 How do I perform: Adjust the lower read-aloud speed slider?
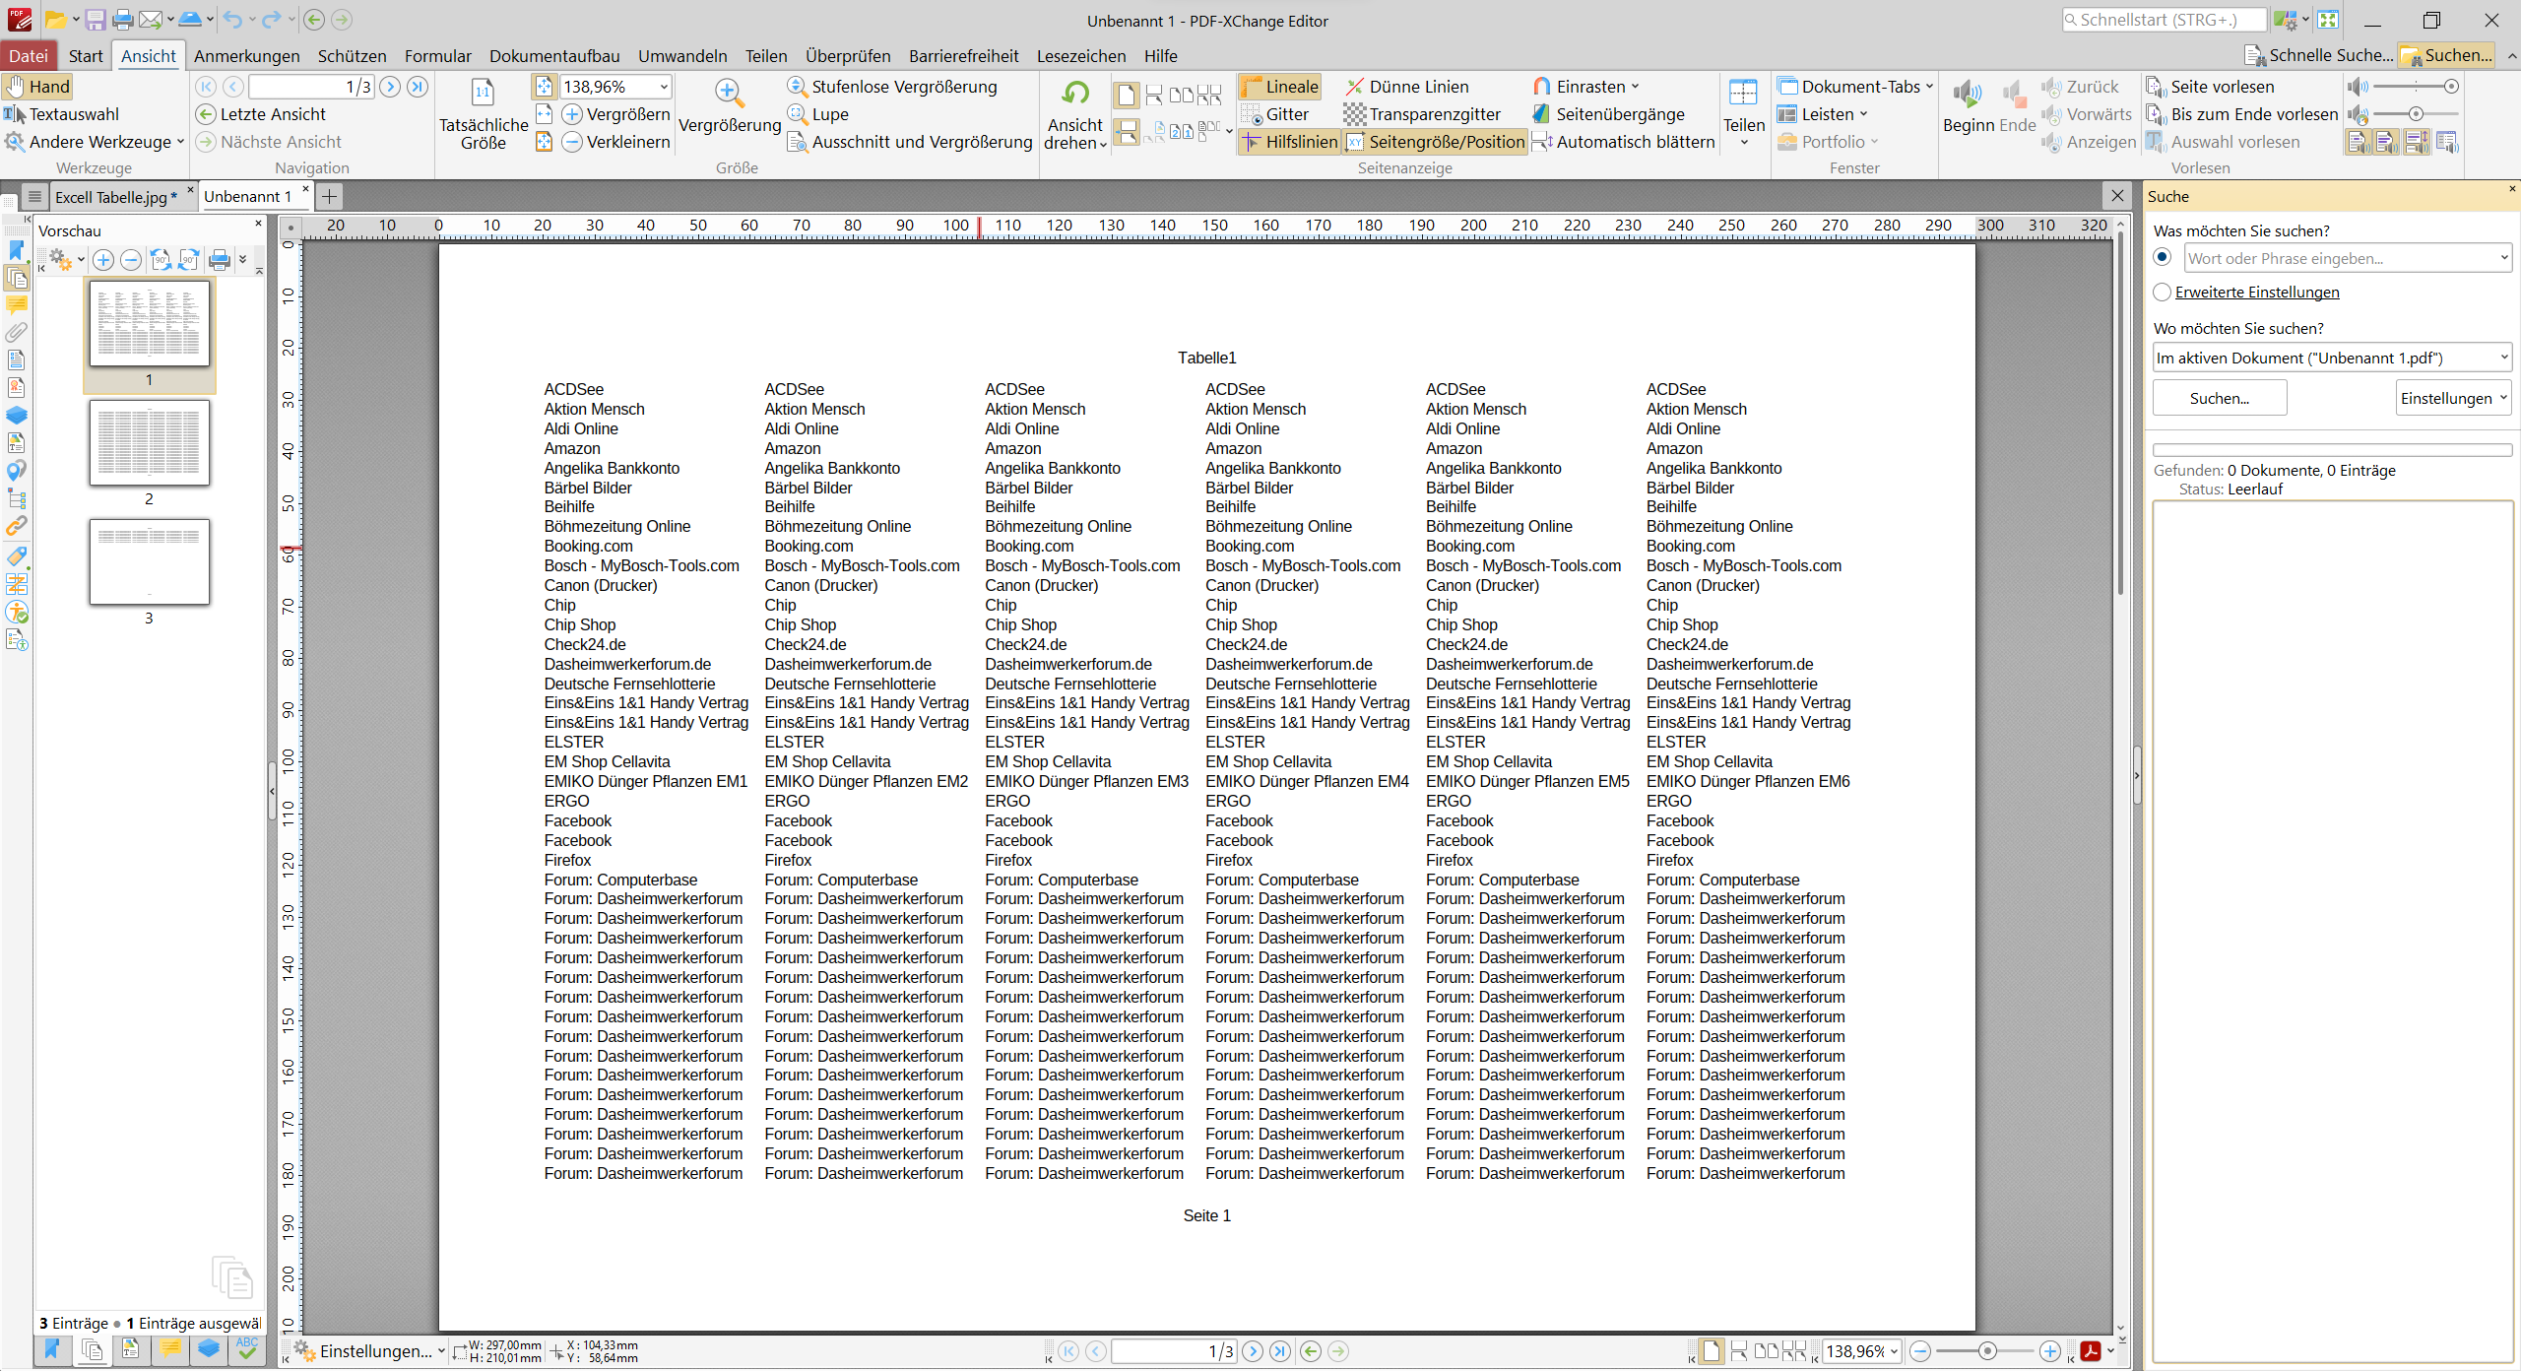coord(2416,114)
